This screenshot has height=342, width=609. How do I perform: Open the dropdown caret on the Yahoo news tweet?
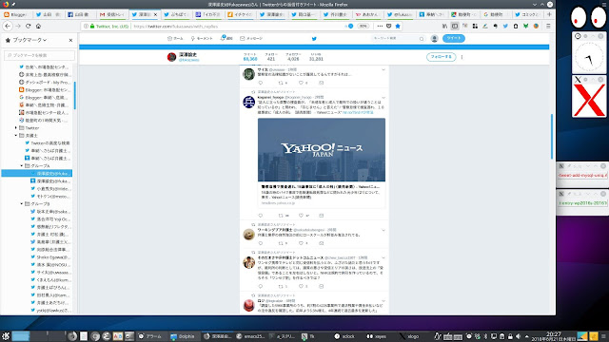pyautogui.click(x=383, y=98)
